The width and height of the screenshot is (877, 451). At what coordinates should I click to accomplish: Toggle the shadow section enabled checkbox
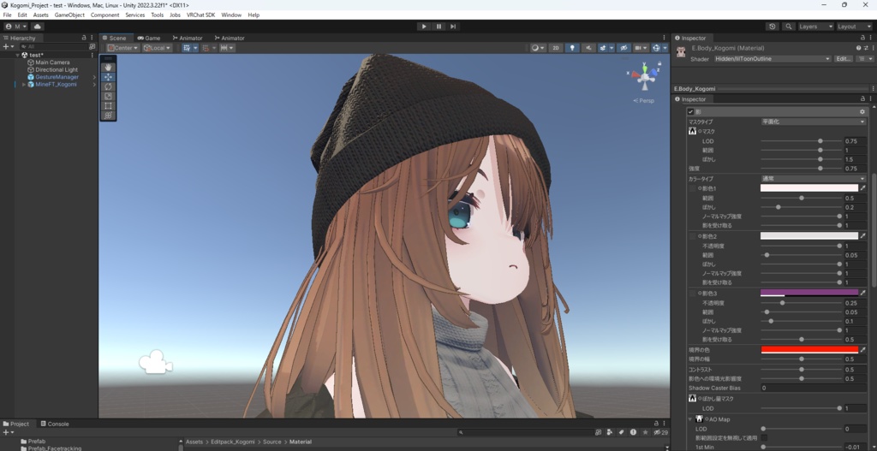(x=691, y=112)
